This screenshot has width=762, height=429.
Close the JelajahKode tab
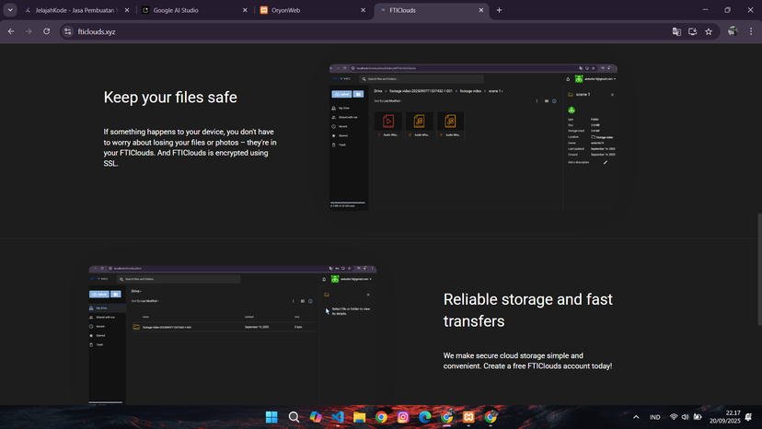click(x=128, y=10)
